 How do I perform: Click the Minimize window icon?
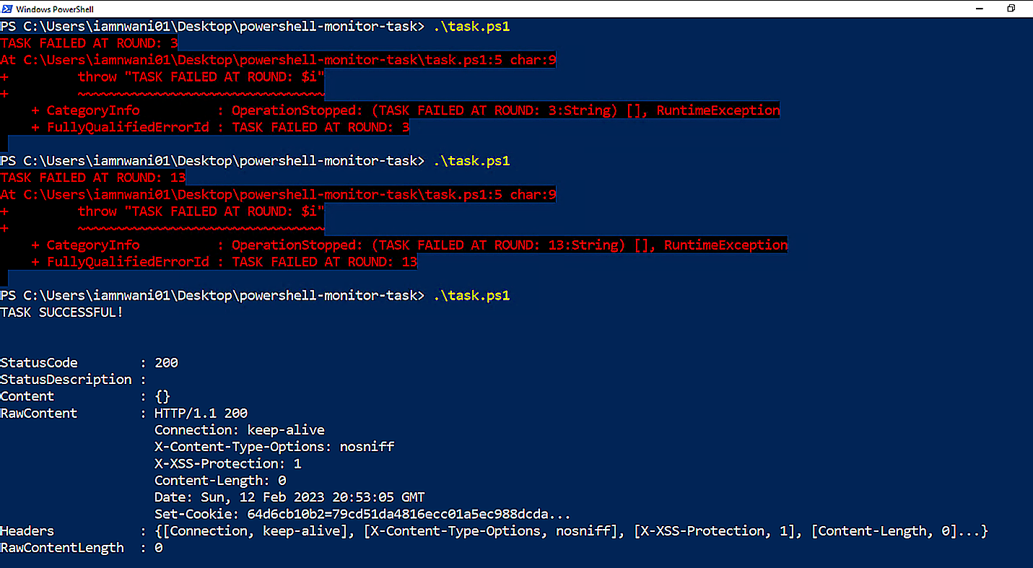(x=979, y=8)
